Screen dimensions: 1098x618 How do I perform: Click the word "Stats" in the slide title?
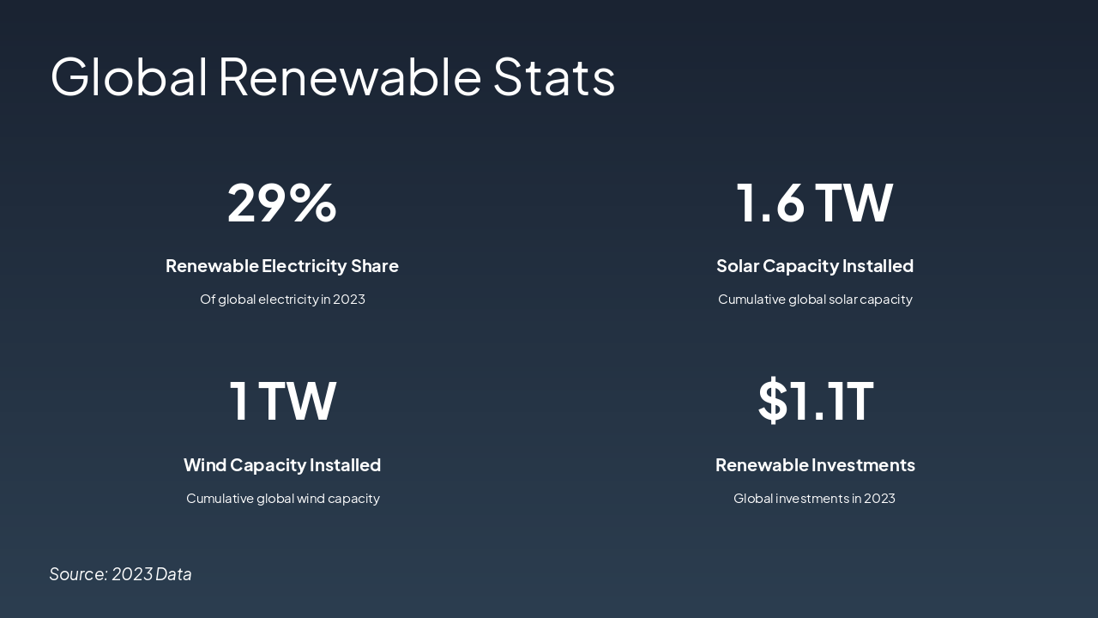(553, 76)
